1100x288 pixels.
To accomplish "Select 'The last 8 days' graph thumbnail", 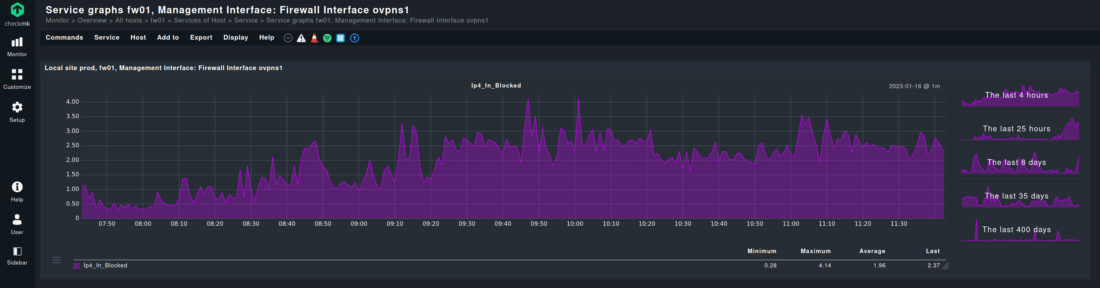I will [1019, 163].
